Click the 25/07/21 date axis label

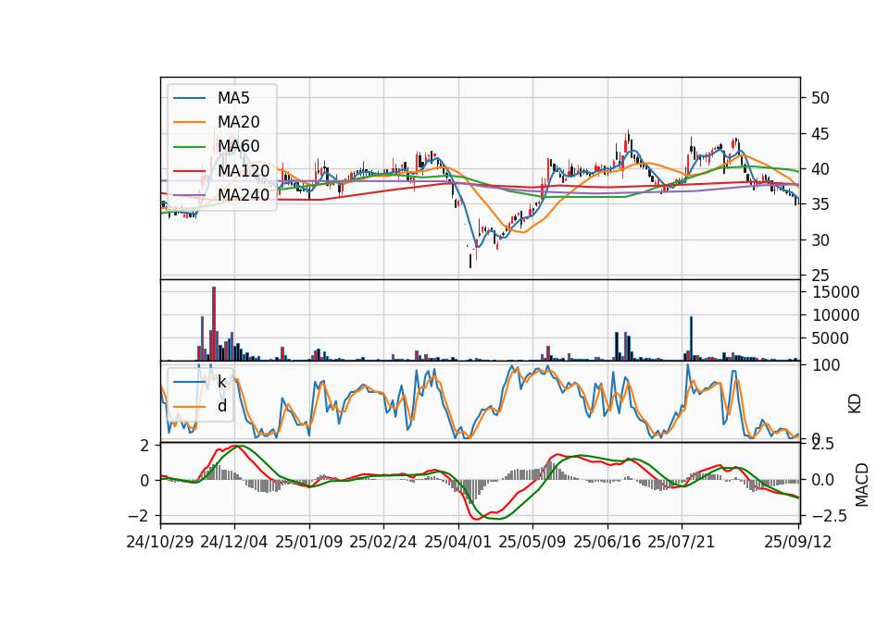682,542
